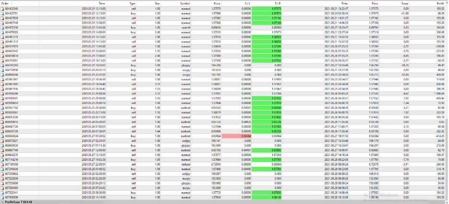Click the profit value -339.89
This screenshot has width=449, height=204.
(x=440, y=46)
